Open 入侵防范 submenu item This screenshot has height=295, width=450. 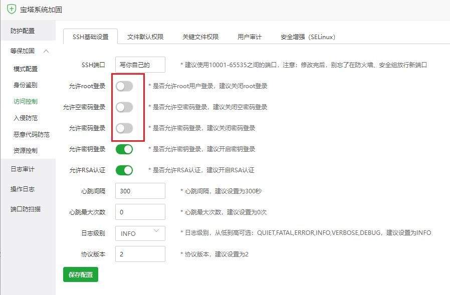point(26,118)
